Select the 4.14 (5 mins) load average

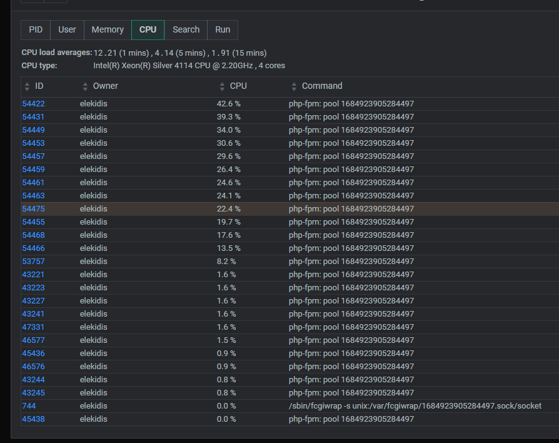pos(180,53)
